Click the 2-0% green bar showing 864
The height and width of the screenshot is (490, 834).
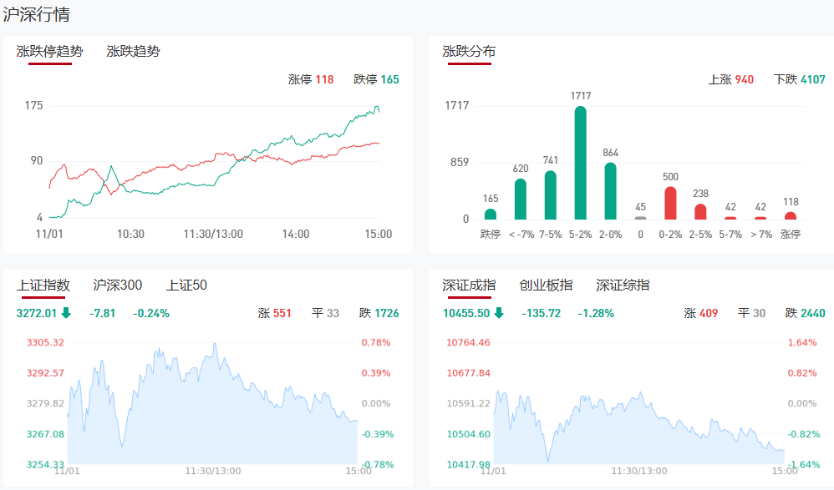tap(610, 191)
